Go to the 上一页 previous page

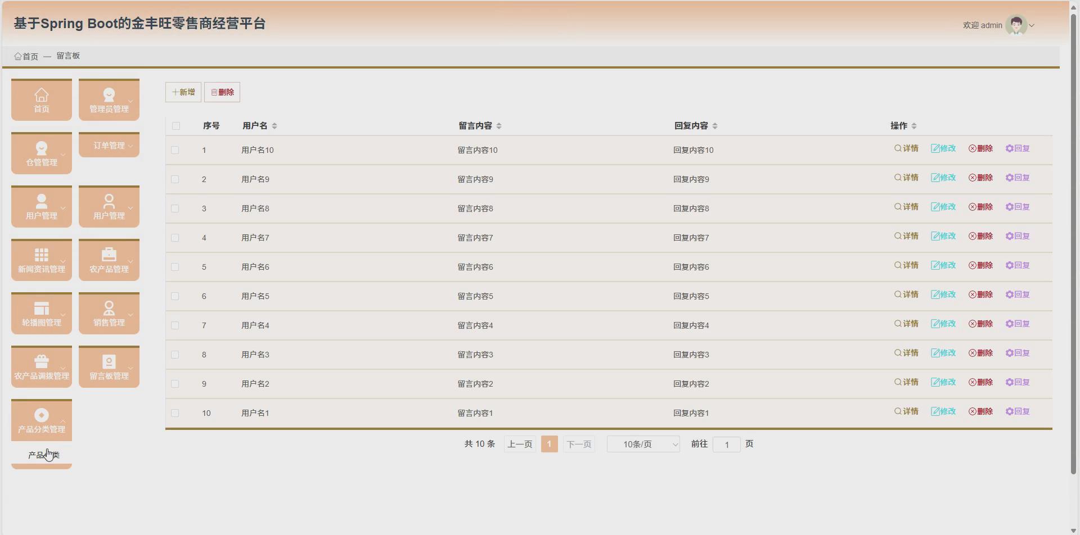click(x=520, y=444)
